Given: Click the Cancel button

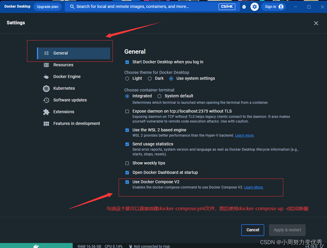Looking at the screenshot, I should 253,230.
